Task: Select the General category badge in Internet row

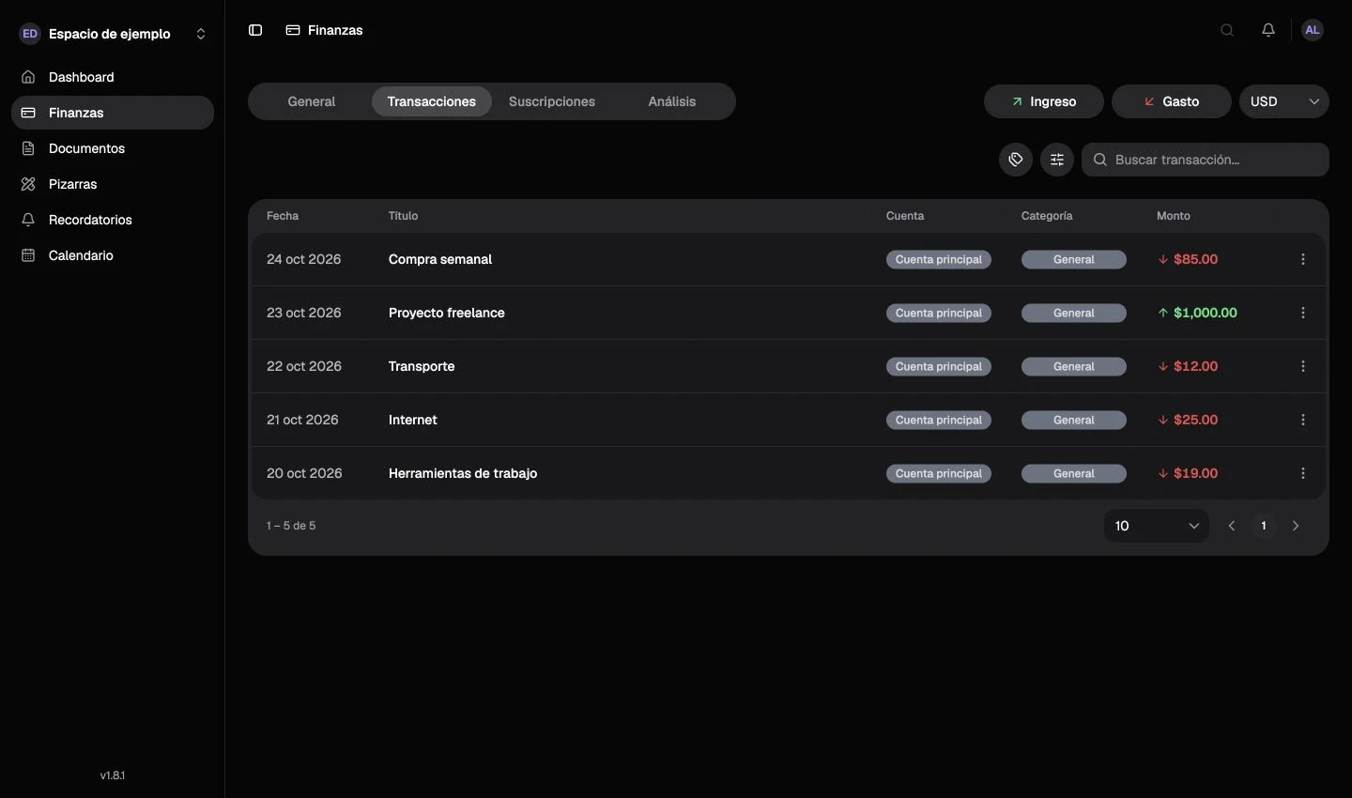Action: coord(1074,420)
